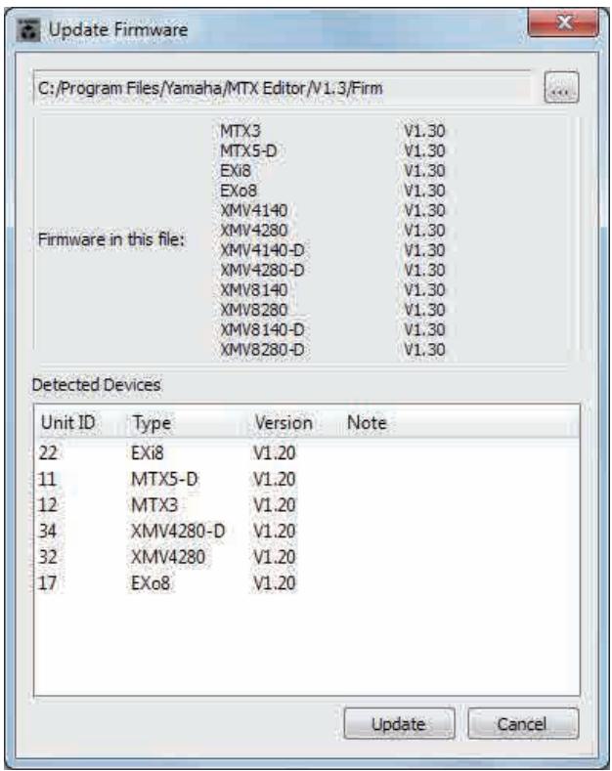The image size is (612, 771).
Task: Click V1.20 version of Unit ID 22
Action: (x=274, y=452)
